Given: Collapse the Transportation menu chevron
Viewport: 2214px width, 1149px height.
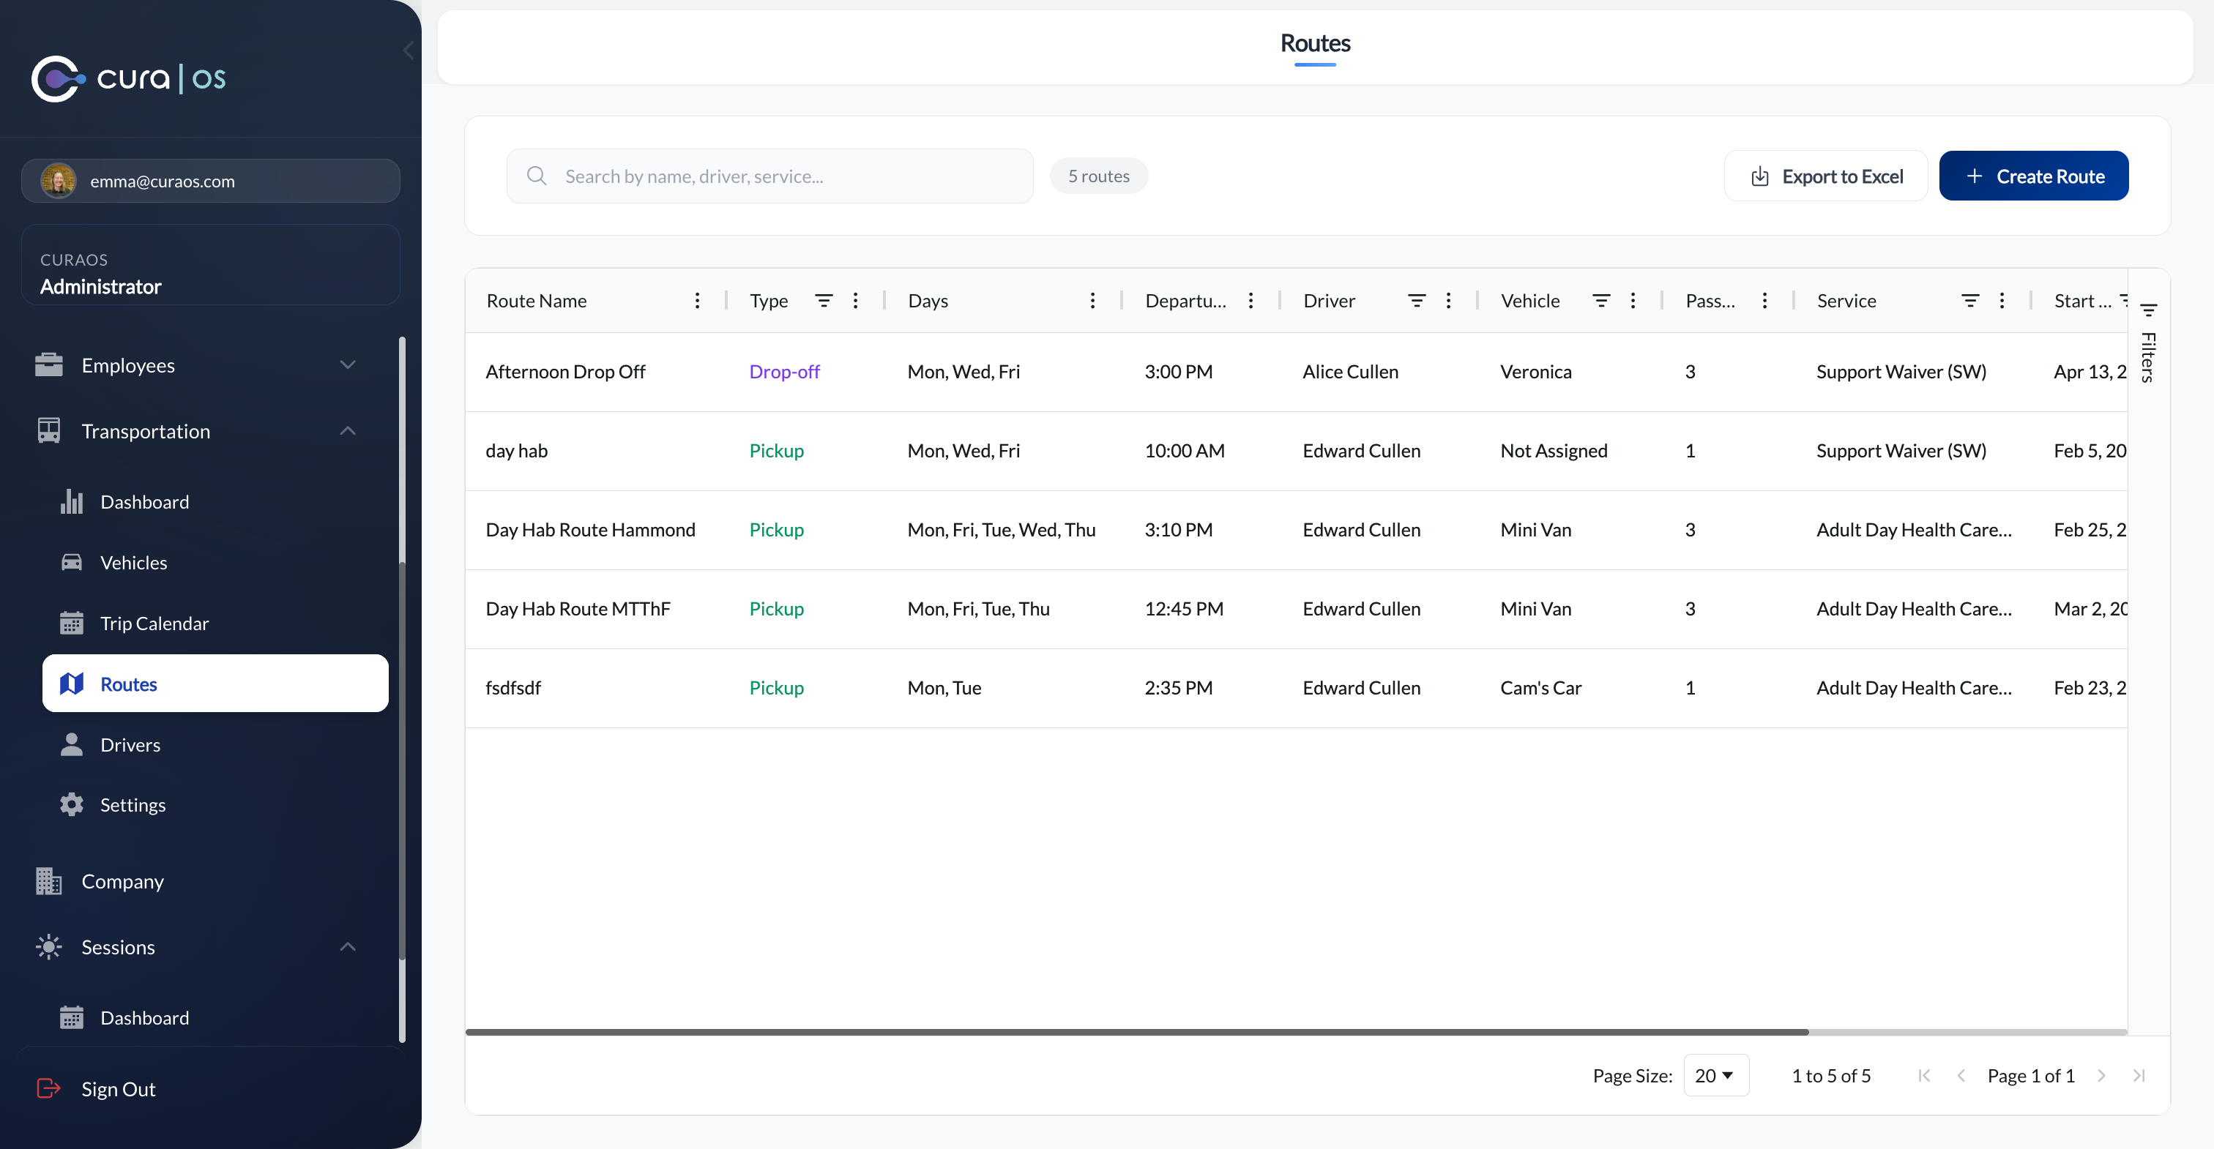Looking at the screenshot, I should [x=347, y=431].
